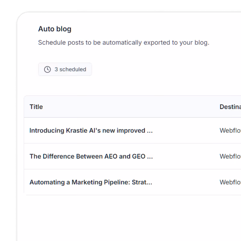This screenshot has width=241, height=241.
Task: Click the "Auto blog" heading
Action: click(55, 29)
